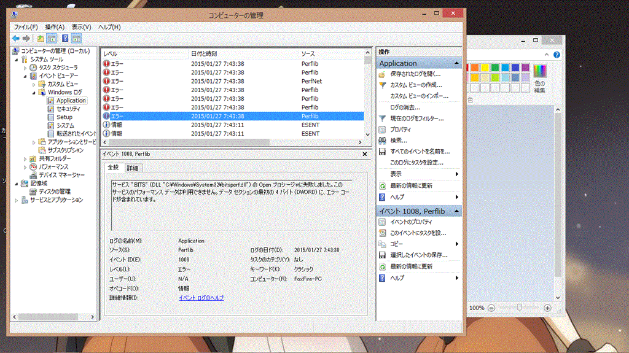Click the イベント ログのヘルプ link
The height and width of the screenshot is (353, 629).
click(201, 298)
